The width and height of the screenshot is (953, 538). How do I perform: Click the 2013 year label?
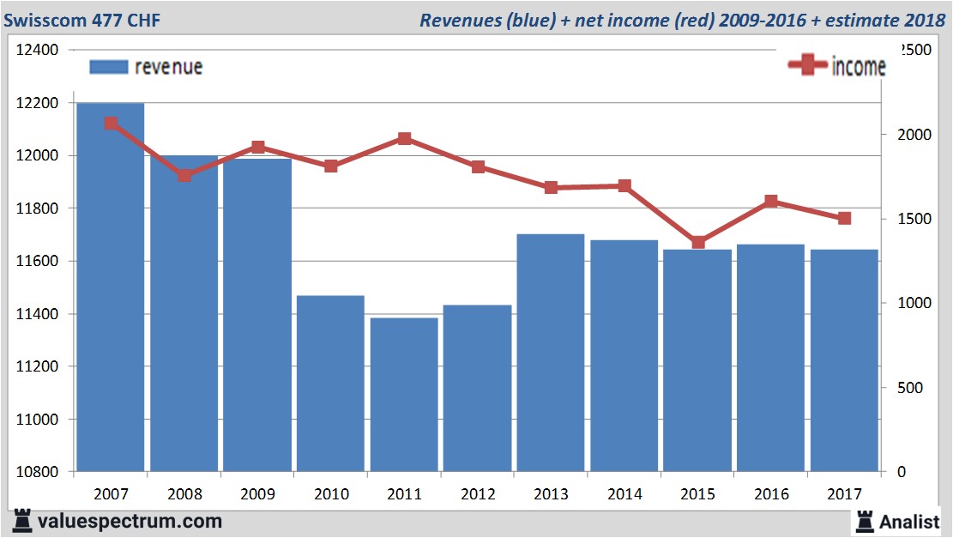(552, 494)
